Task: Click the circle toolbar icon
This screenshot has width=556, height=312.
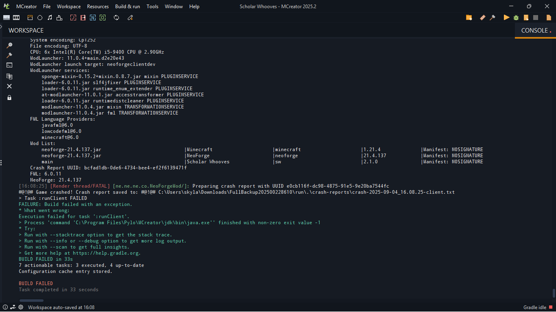Action: point(40,18)
